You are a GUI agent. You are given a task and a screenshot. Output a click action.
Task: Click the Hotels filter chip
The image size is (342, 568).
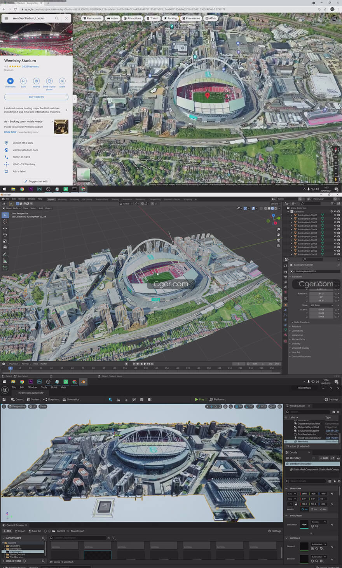(x=112, y=18)
